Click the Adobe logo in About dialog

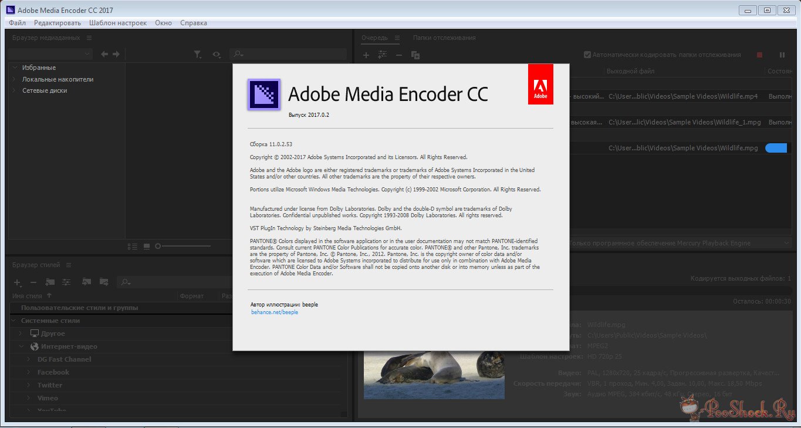point(540,84)
